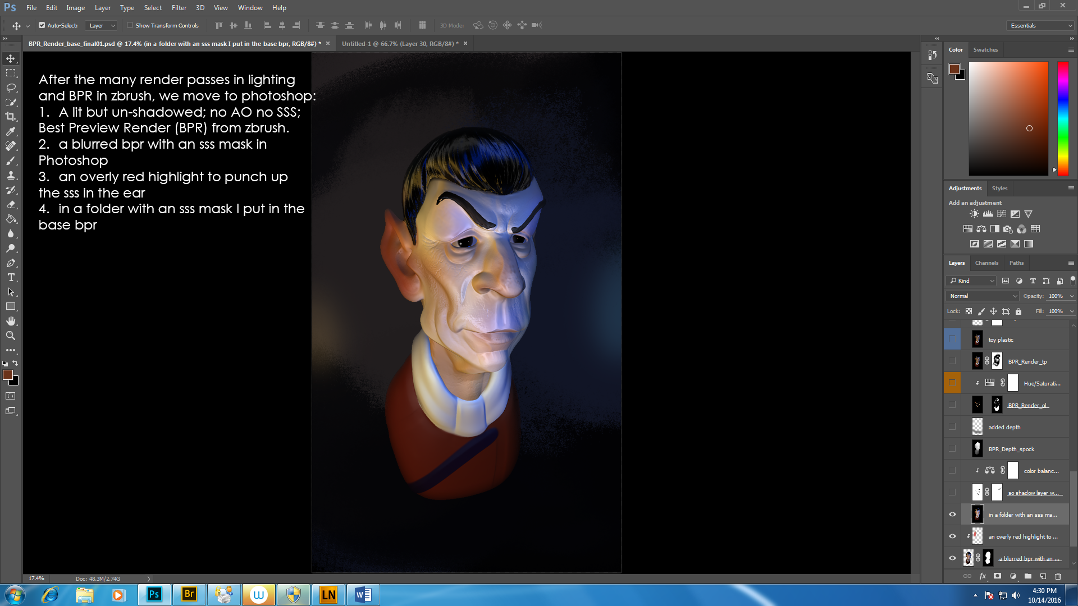The height and width of the screenshot is (606, 1078).
Task: Select the Crop tool
Action: [11, 117]
